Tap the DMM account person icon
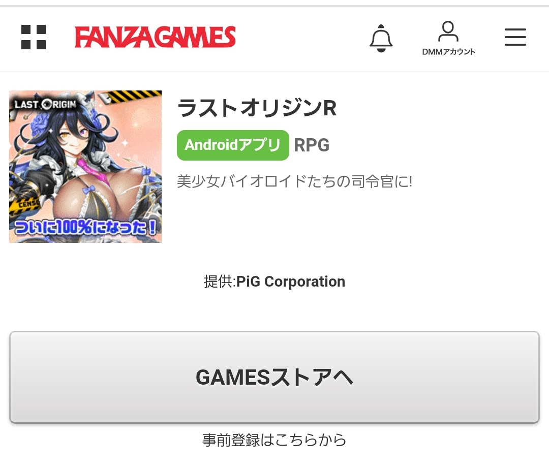 448,32
